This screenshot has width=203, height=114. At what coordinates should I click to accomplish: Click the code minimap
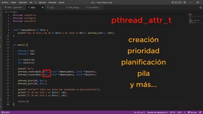(195, 19)
